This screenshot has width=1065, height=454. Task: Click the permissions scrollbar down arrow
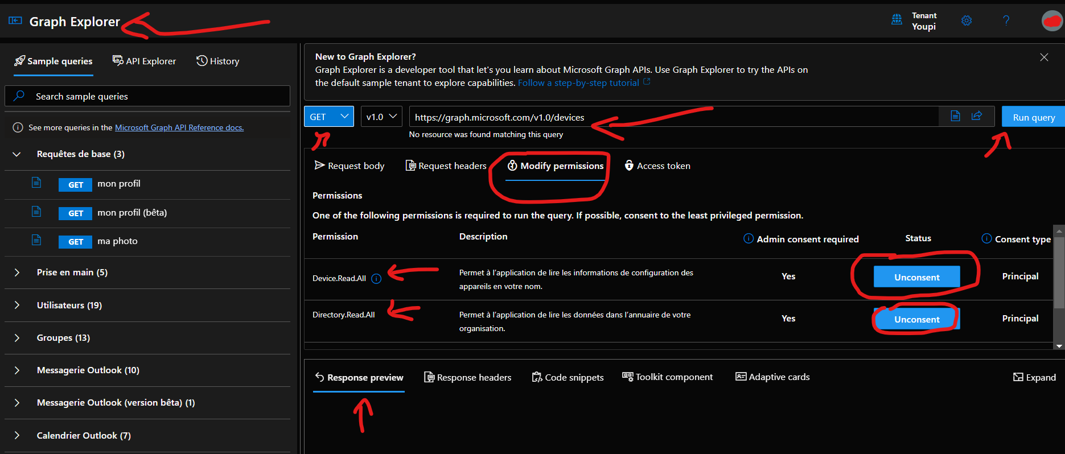click(x=1059, y=345)
